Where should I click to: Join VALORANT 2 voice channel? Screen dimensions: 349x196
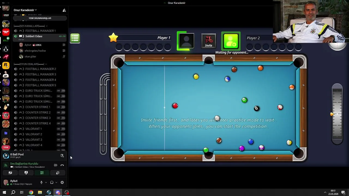click(40, 134)
